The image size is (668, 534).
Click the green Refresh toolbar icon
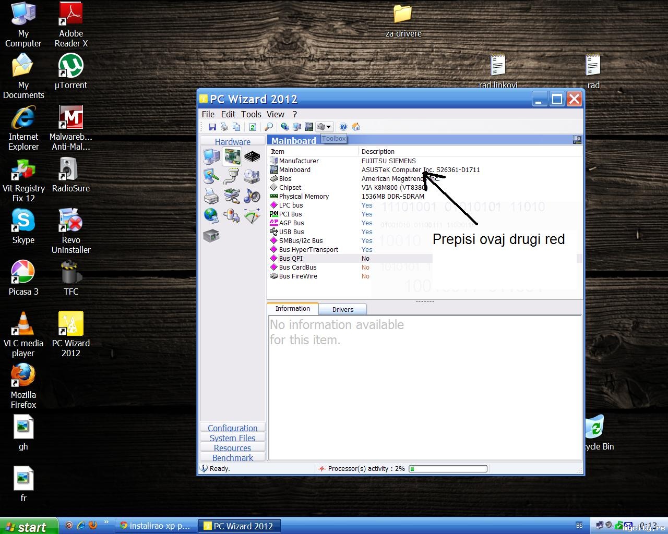tap(253, 127)
